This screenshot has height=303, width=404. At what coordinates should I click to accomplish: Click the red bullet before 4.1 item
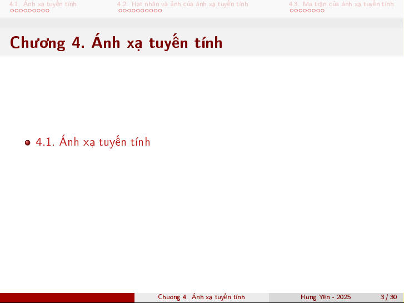coord(27,142)
